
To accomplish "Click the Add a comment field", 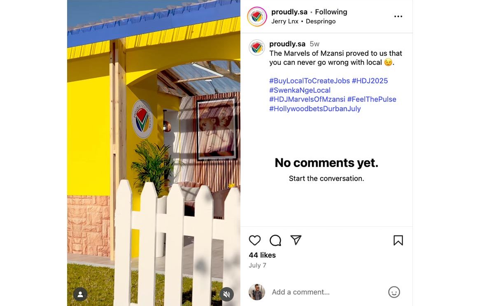I will click(325, 292).
